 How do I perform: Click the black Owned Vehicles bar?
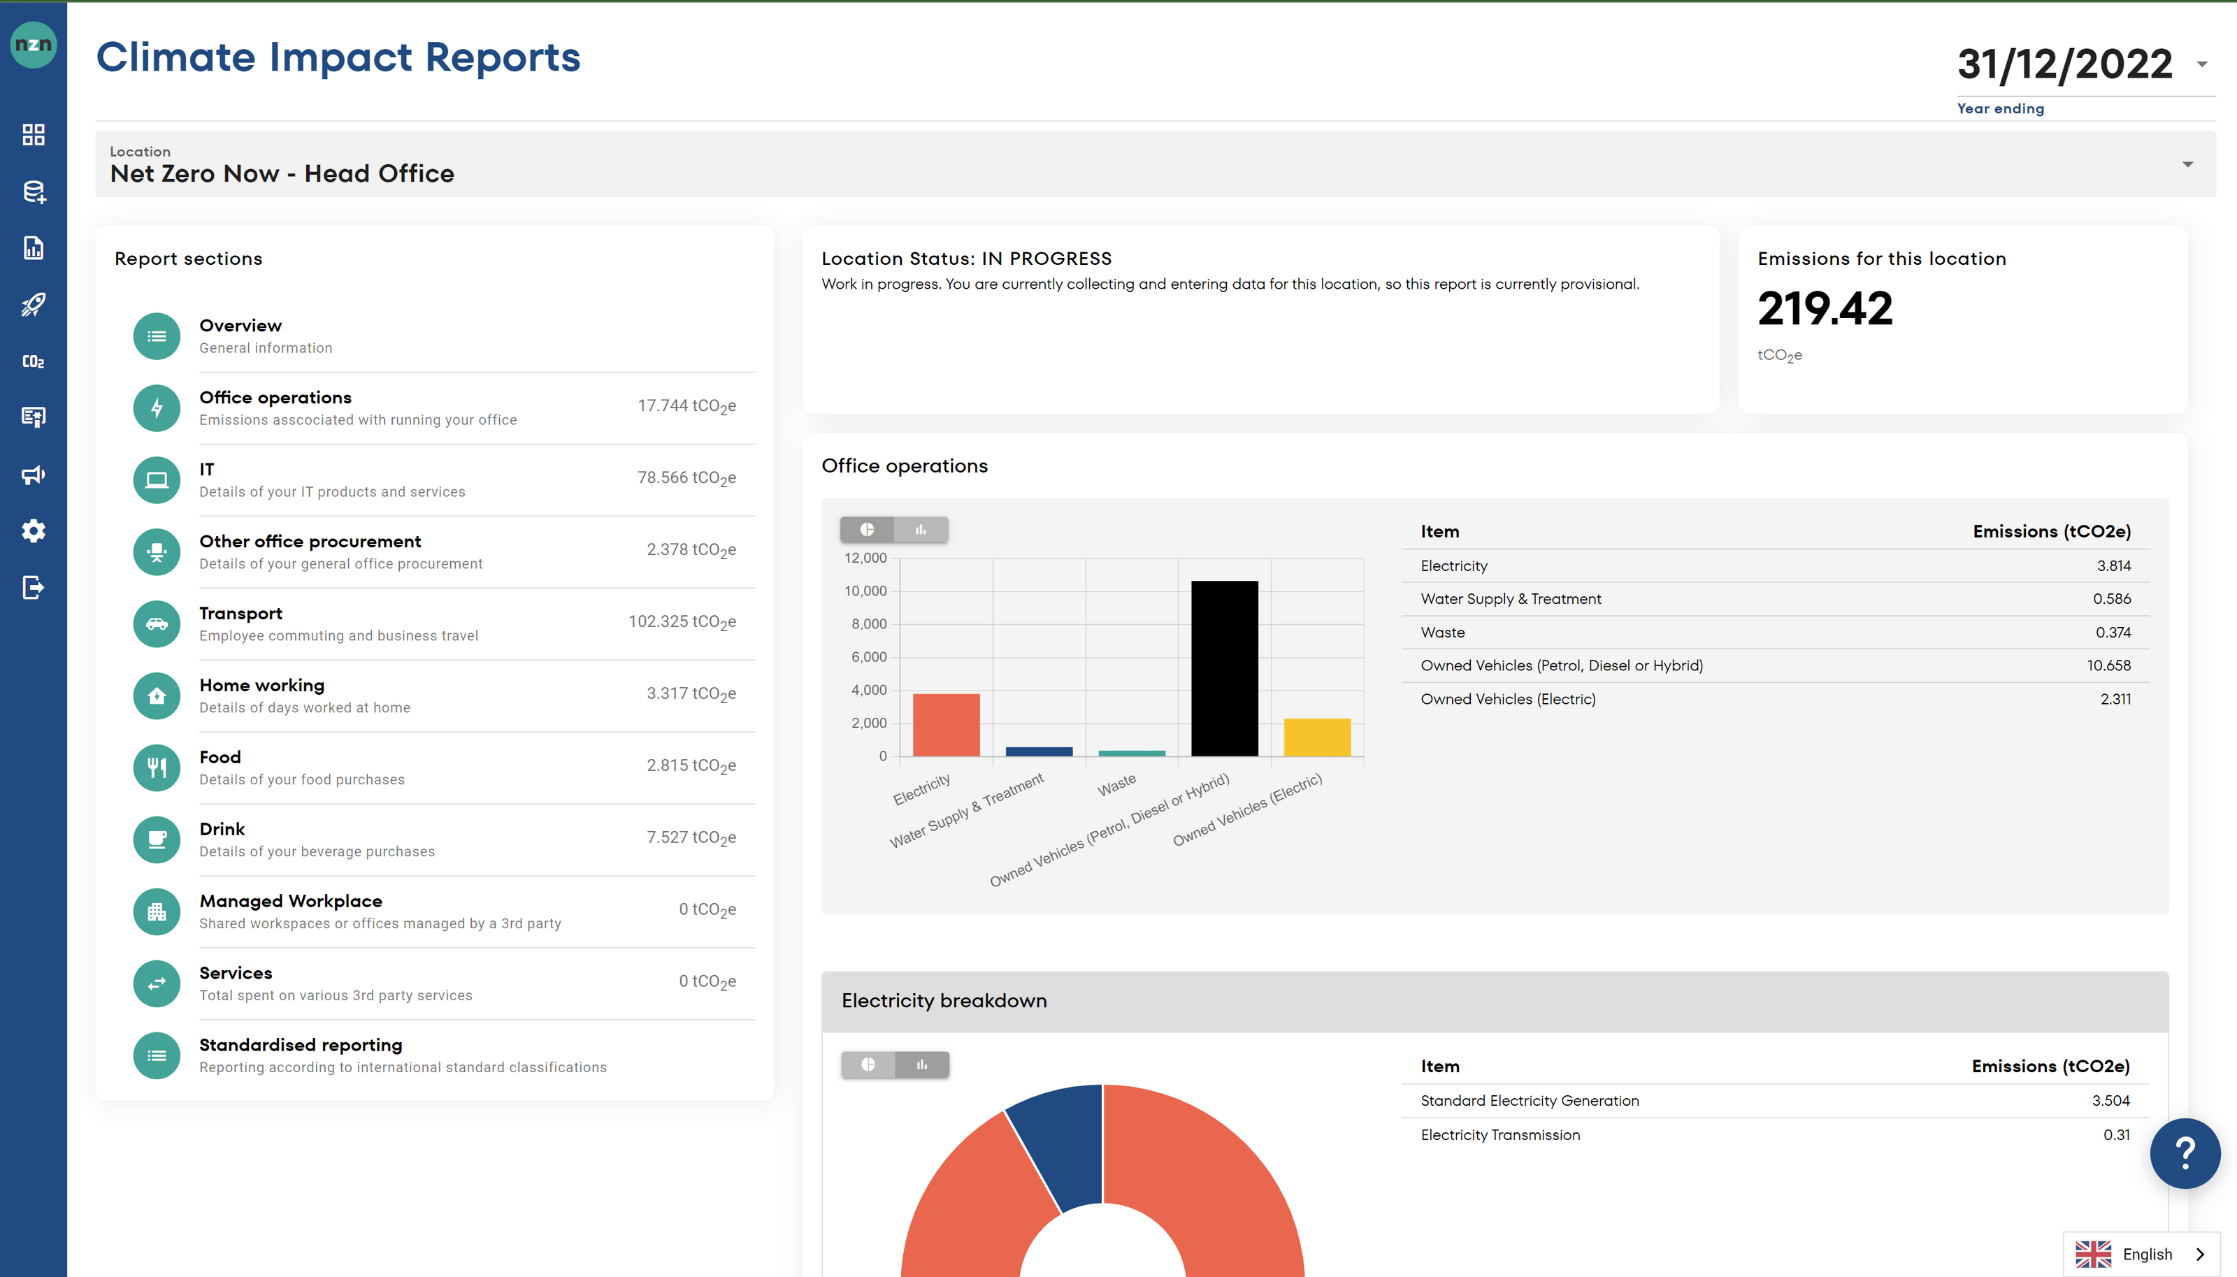[x=1224, y=668]
